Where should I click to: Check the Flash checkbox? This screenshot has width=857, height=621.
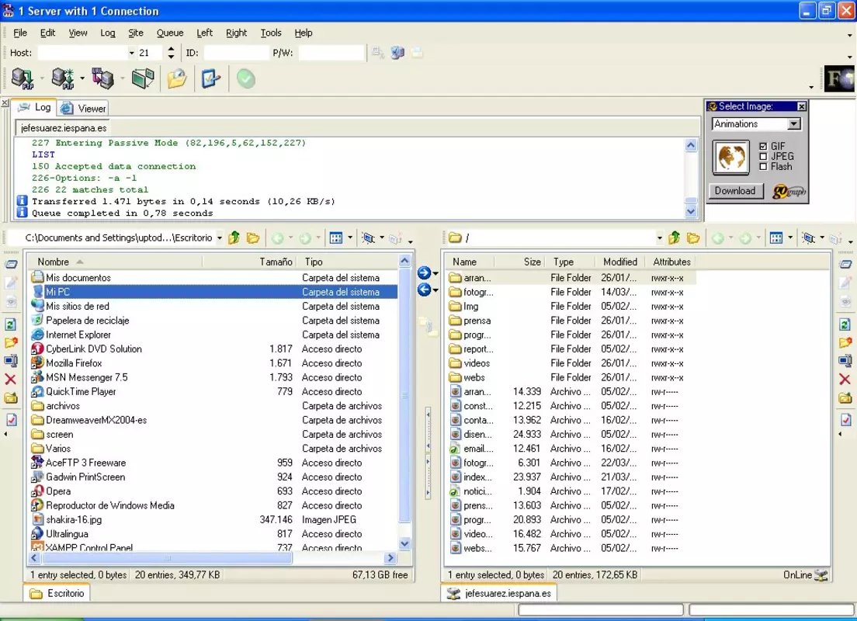763,166
